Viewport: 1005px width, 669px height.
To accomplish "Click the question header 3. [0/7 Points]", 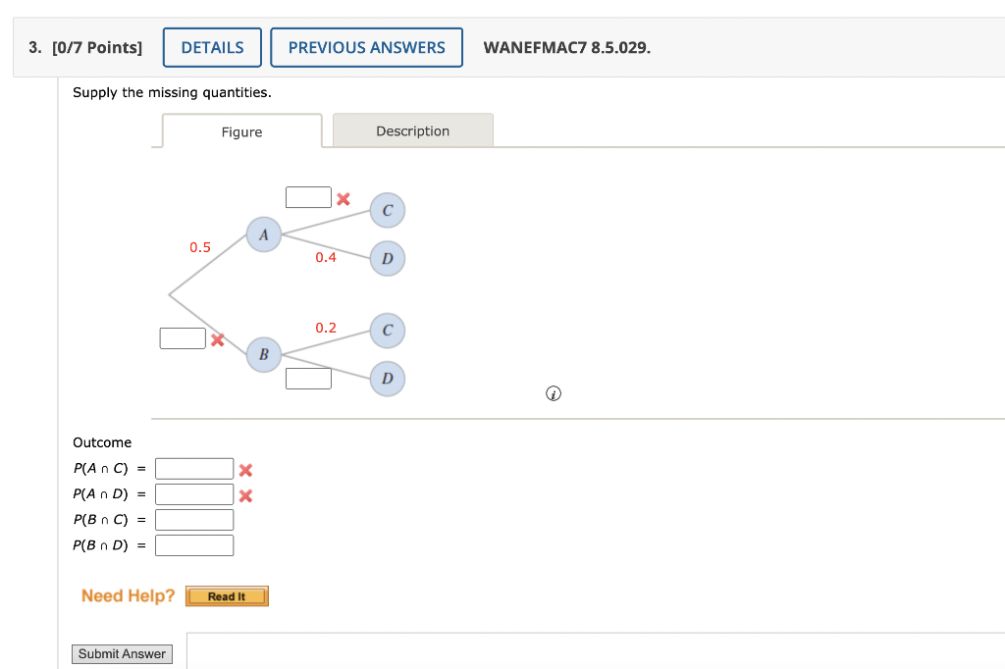I will coord(83,46).
